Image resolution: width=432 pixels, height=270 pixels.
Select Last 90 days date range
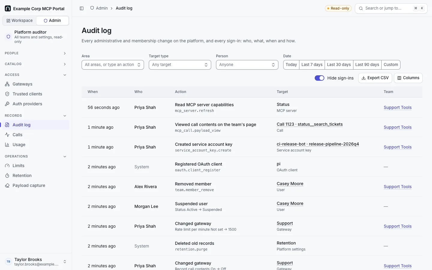coord(367,65)
